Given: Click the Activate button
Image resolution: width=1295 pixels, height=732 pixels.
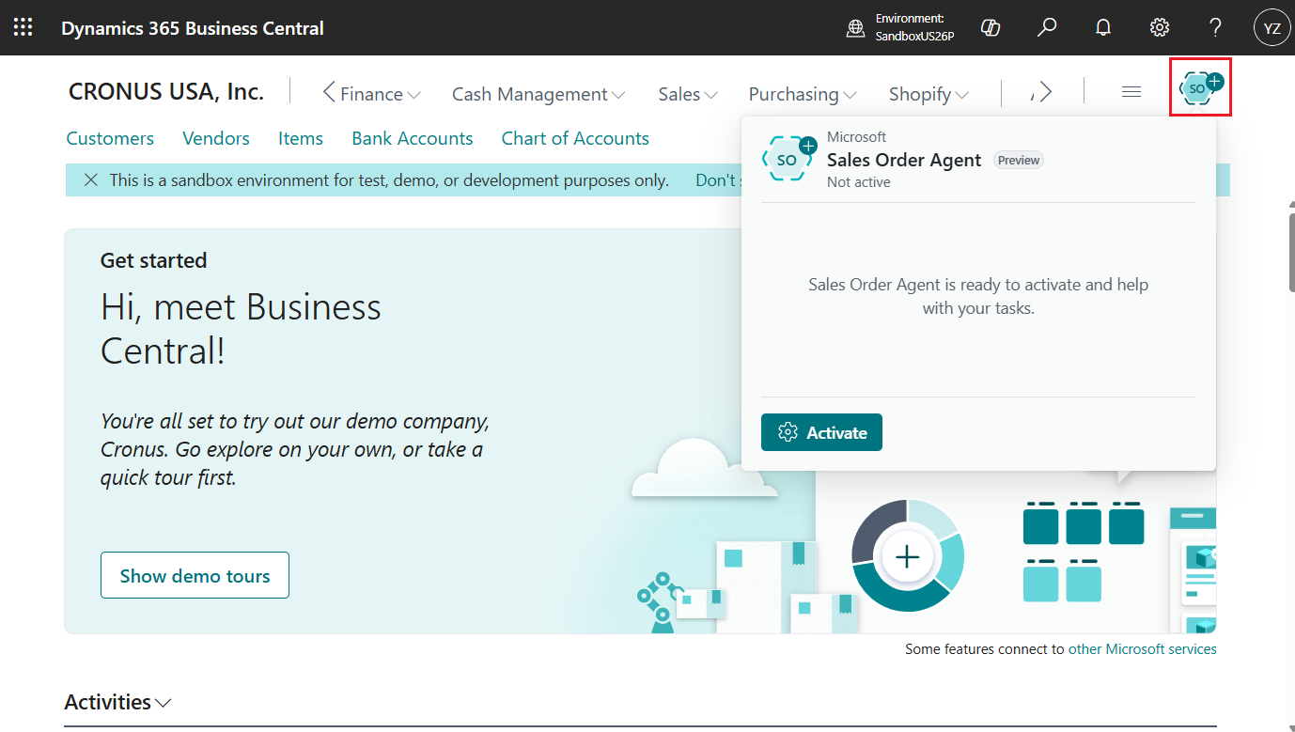Looking at the screenshot, I should (x=821, y=432).
